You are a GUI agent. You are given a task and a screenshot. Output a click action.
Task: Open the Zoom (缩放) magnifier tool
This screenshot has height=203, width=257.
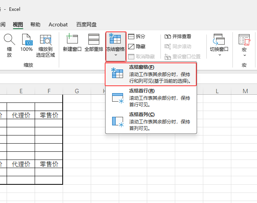tap(9, 45)
